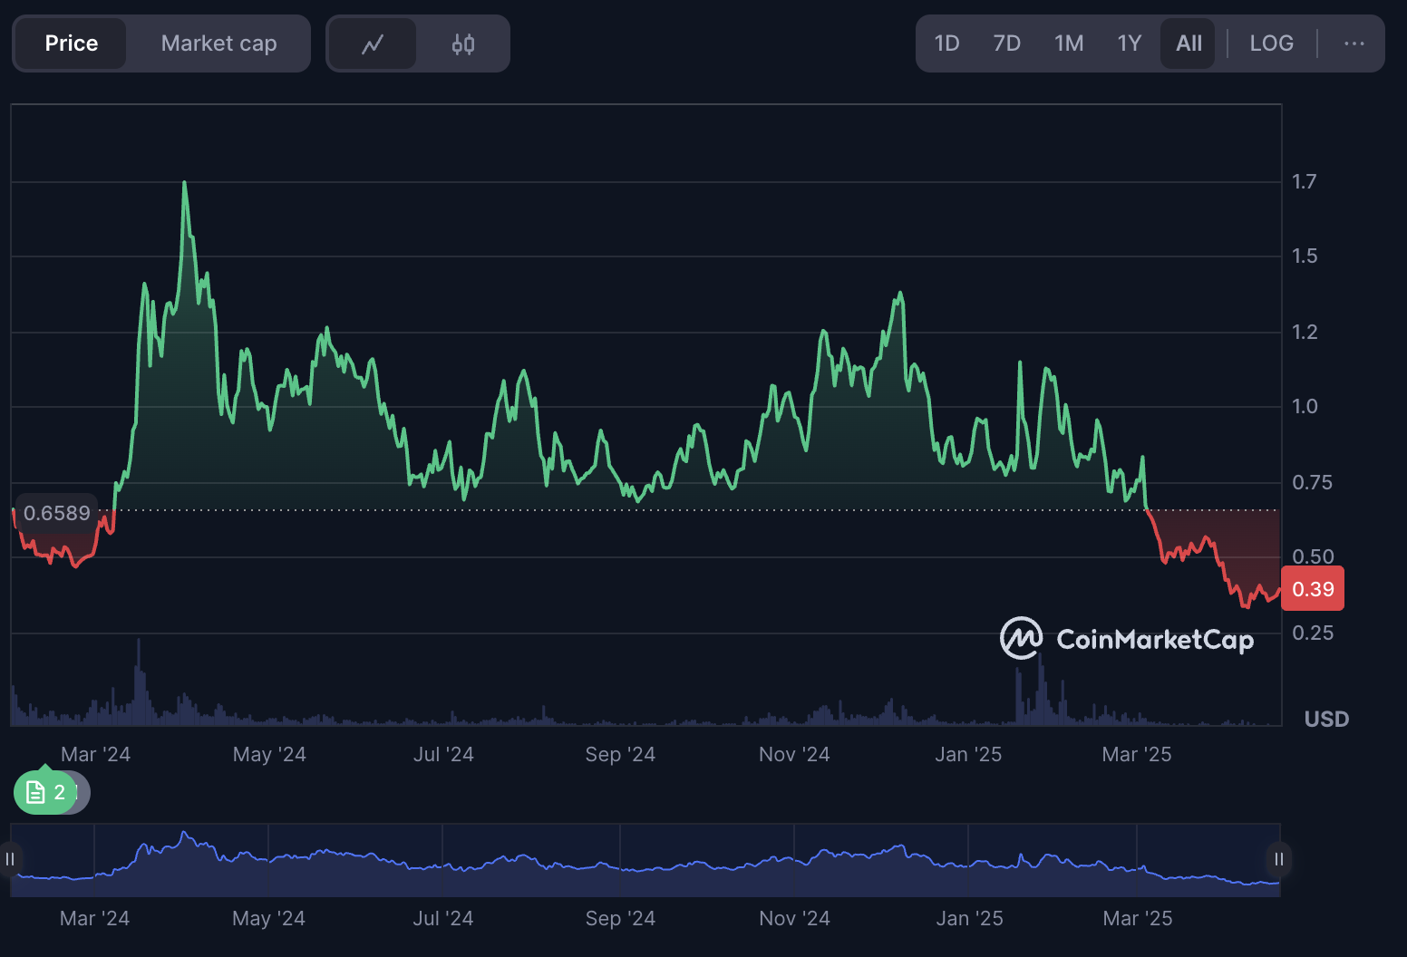Click the green news events badge
Screen dimensions: 1407x957
click(44, 793)
